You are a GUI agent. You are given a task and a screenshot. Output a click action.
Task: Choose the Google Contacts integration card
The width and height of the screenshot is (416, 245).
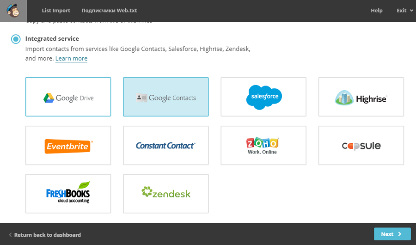point(166,97)
